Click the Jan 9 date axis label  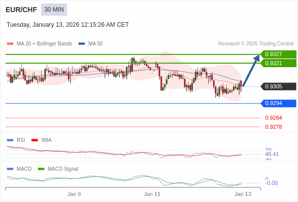[x=74, y=194]
